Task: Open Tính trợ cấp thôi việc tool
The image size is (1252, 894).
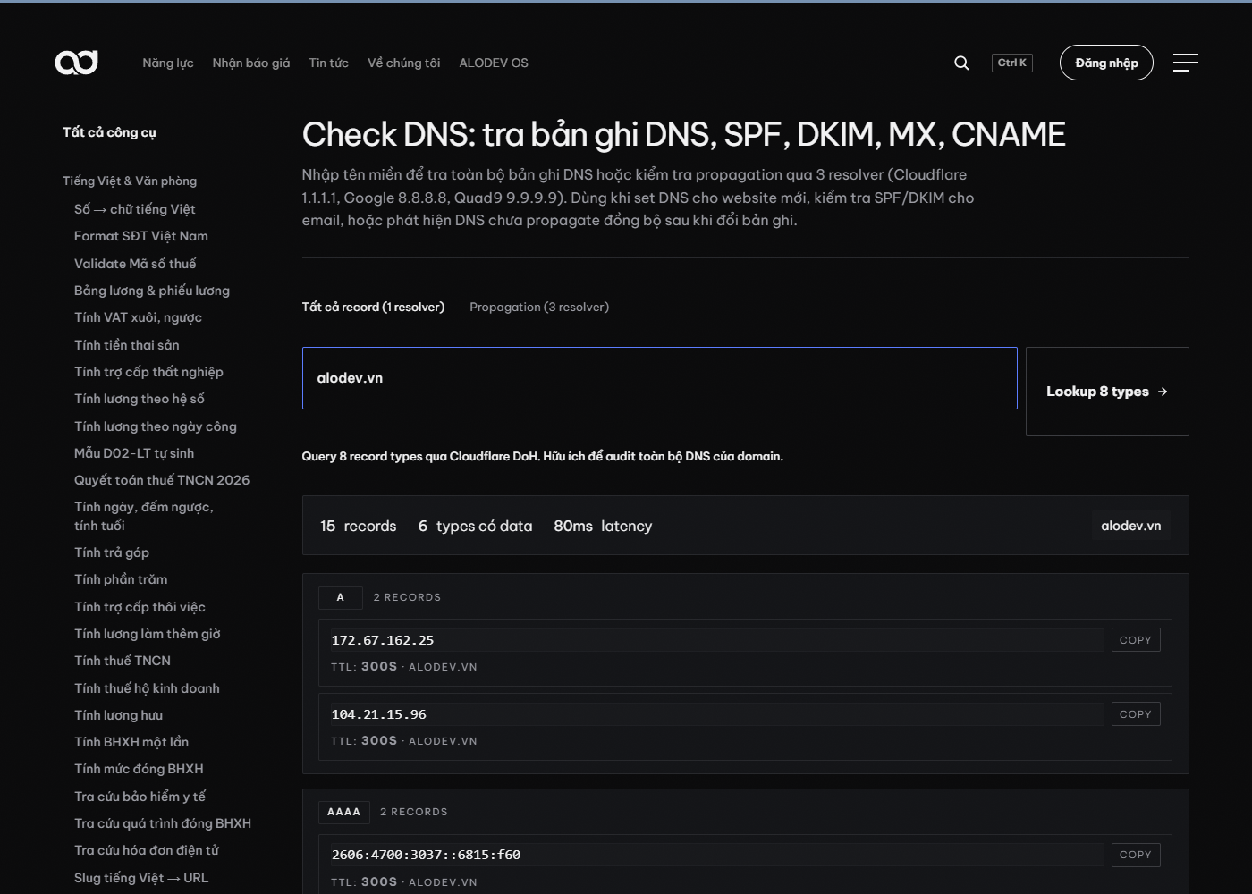Action: [x=140, y=607]
